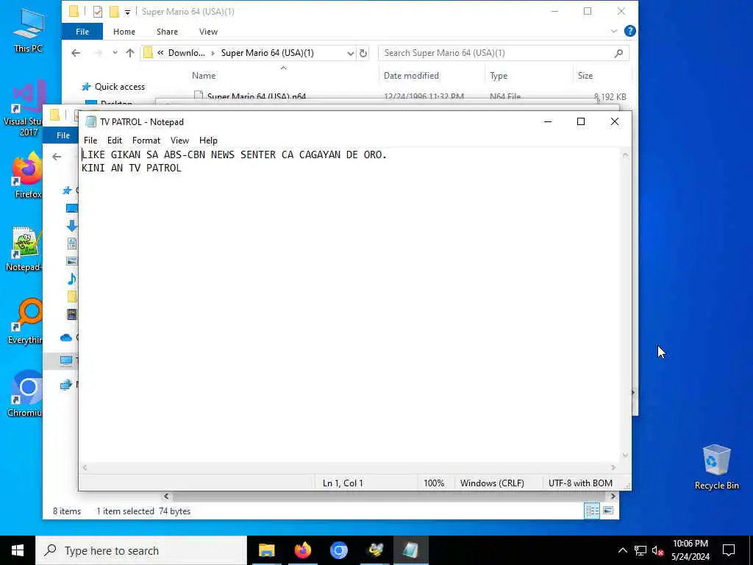
Task: Click the Notepad icon in title bar
Action: [90, 122]
